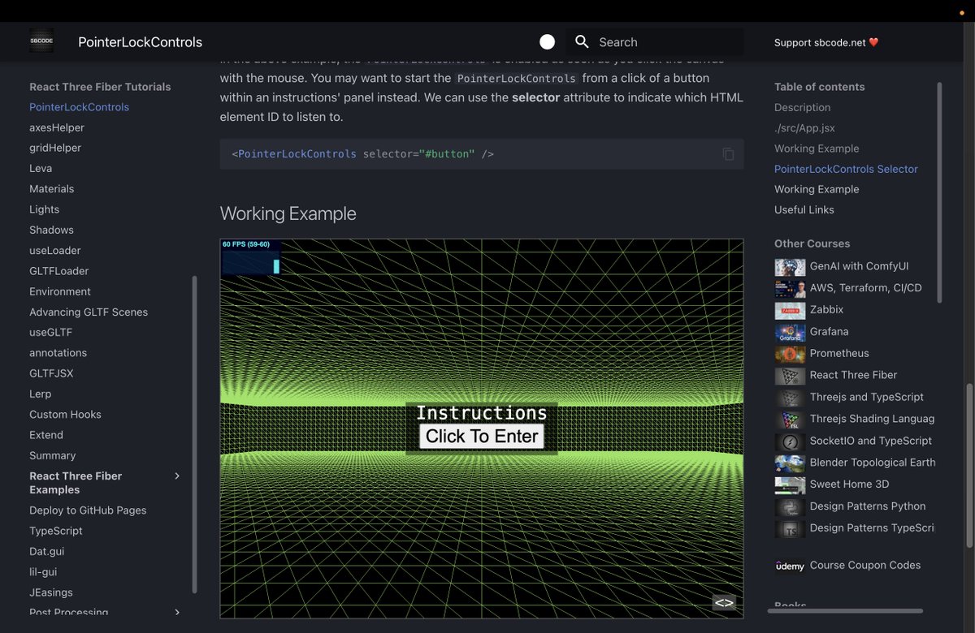Select active PointerLockControls sidebar link

point(79,107)
